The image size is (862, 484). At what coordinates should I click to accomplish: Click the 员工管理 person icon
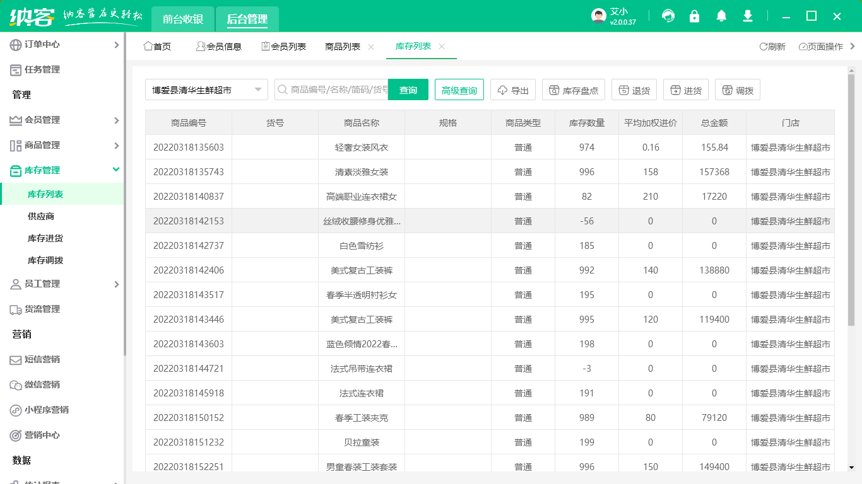pyautogui.click(x=16, y=284)
